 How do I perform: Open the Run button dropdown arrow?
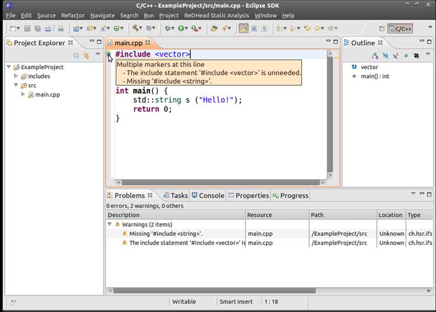pos(186,28)
